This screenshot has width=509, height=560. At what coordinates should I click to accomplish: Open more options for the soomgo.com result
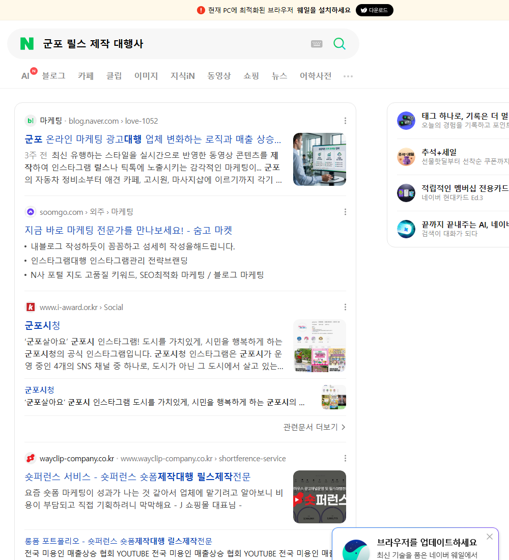(x=345, y=212)
